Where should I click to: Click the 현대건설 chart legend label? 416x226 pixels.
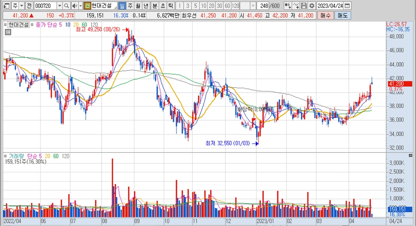[19, 25]
